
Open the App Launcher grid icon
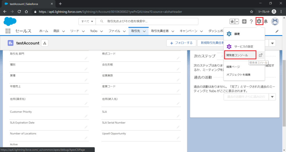pyautogui.click(x=8, y=31)
